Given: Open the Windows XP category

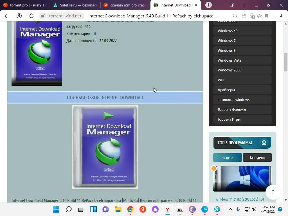Looking at the screenshot, I should point(242,31).
